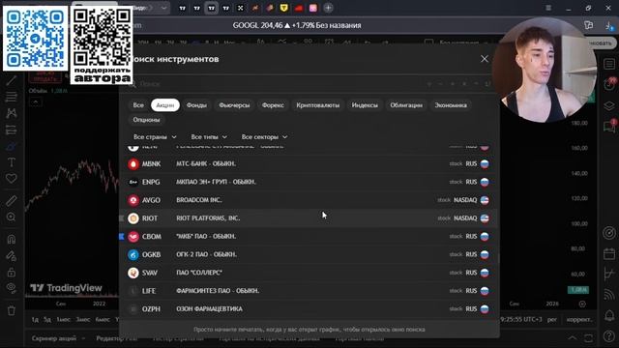This screenshot has height=348, width=619.
Task: Open the chats panel with notification badge
Action: (x=609, y=127)
